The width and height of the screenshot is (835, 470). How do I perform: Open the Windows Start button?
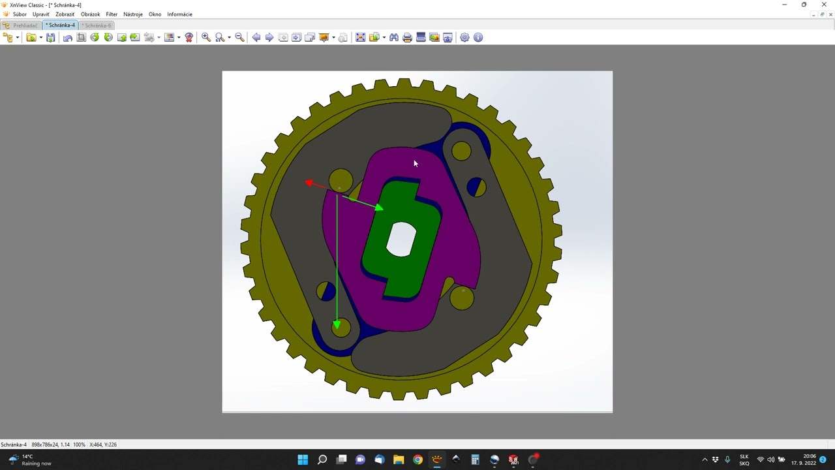(303, 460)
